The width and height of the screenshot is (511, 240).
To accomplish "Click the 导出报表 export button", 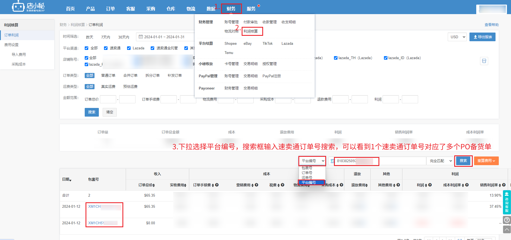I will 482,37.
